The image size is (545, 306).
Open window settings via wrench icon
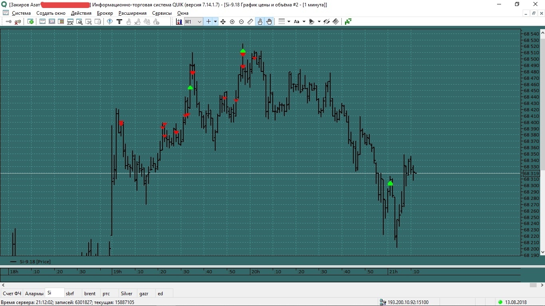click(79, 22)
